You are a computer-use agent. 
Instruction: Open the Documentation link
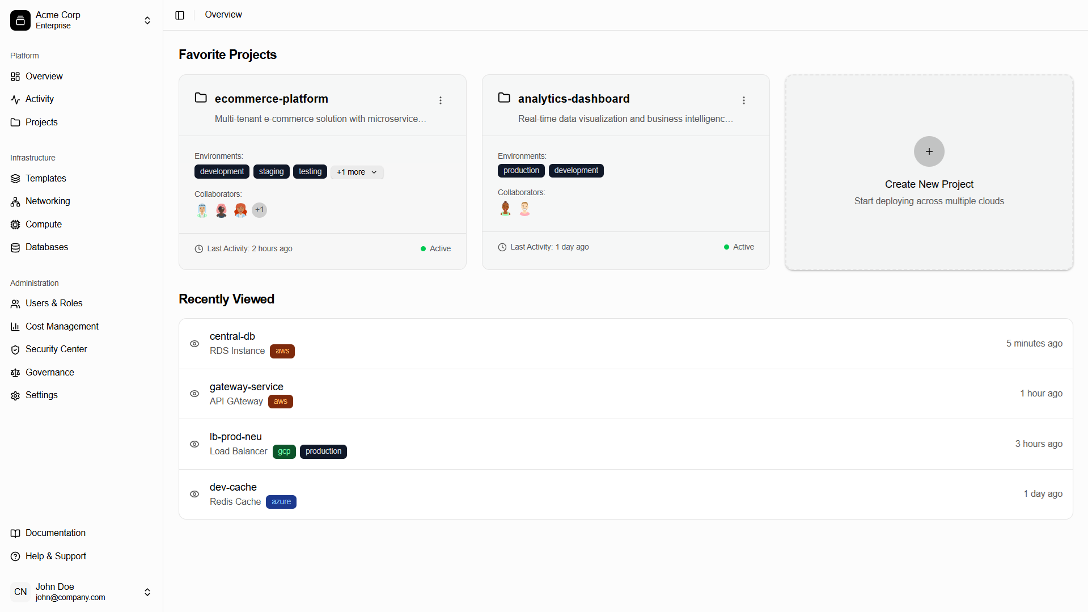pyautogui.click(x=55, y=533)
